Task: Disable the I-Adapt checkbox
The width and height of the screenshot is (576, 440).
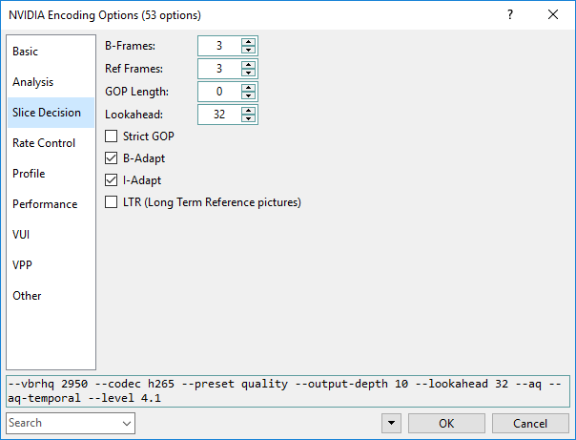Action: (112, 180)
